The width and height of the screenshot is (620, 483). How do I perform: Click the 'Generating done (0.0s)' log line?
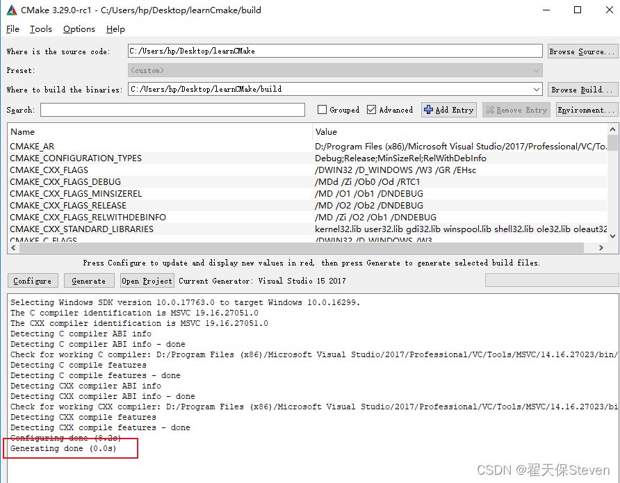[x=63, y=449]
